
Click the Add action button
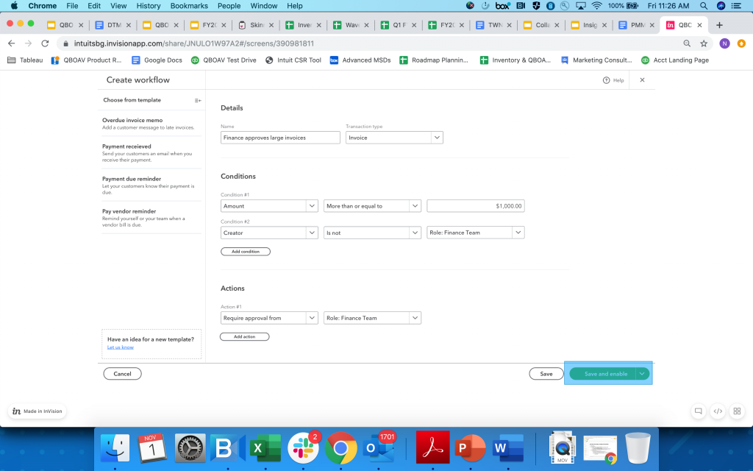tap(244, 336)
